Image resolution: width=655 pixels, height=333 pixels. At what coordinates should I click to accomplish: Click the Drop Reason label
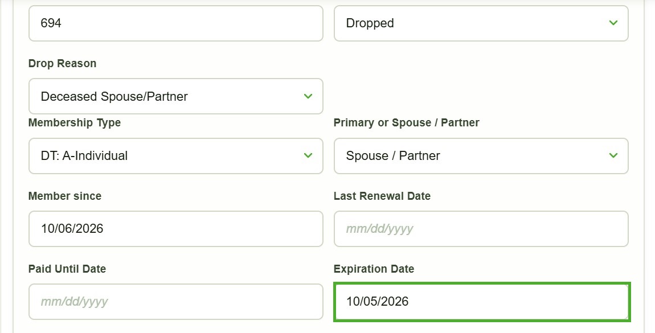coord(62,63)
